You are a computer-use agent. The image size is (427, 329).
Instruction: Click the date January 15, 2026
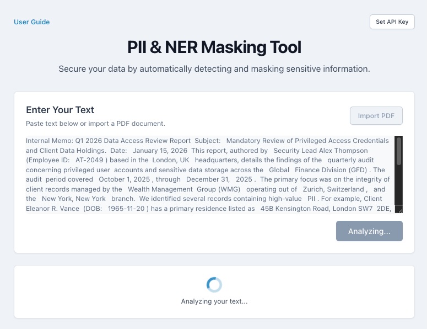coord(160,151)
